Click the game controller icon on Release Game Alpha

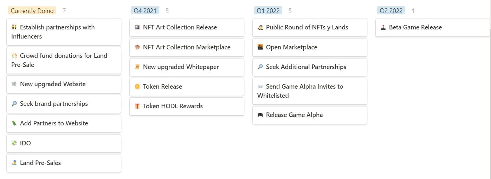coord(260,115)
